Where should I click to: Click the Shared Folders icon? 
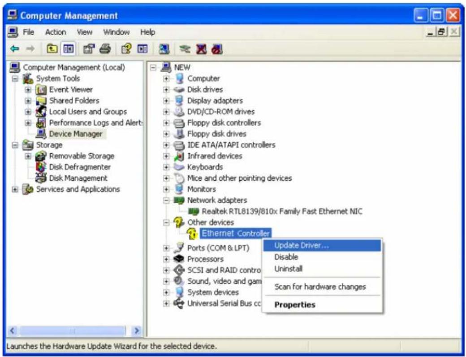[x=41, y=100]
